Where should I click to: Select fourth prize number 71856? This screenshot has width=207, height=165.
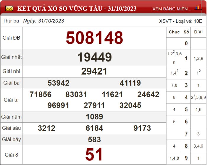[41, 94]
